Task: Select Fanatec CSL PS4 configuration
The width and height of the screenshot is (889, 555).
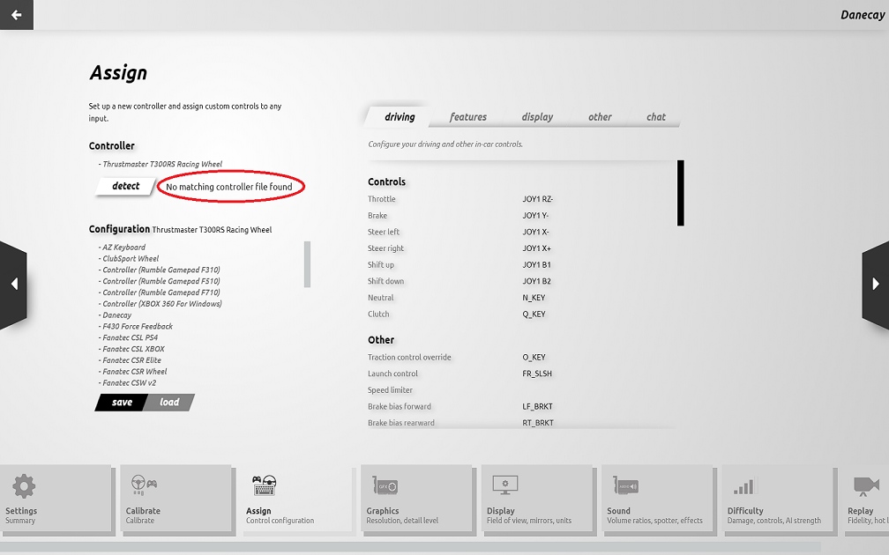Action: [x=131, y=337]
